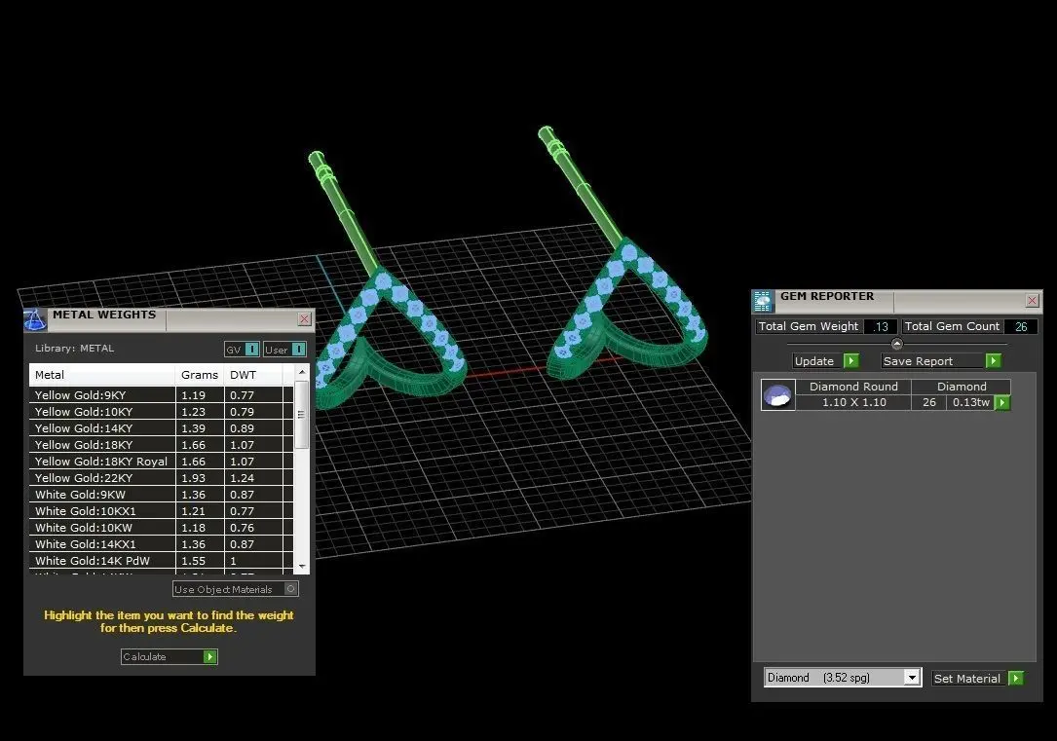Select the White Gold:10KW row
Image resolution: width=1057 pixels, height=741 pixels.
click(x=161, y=528)
